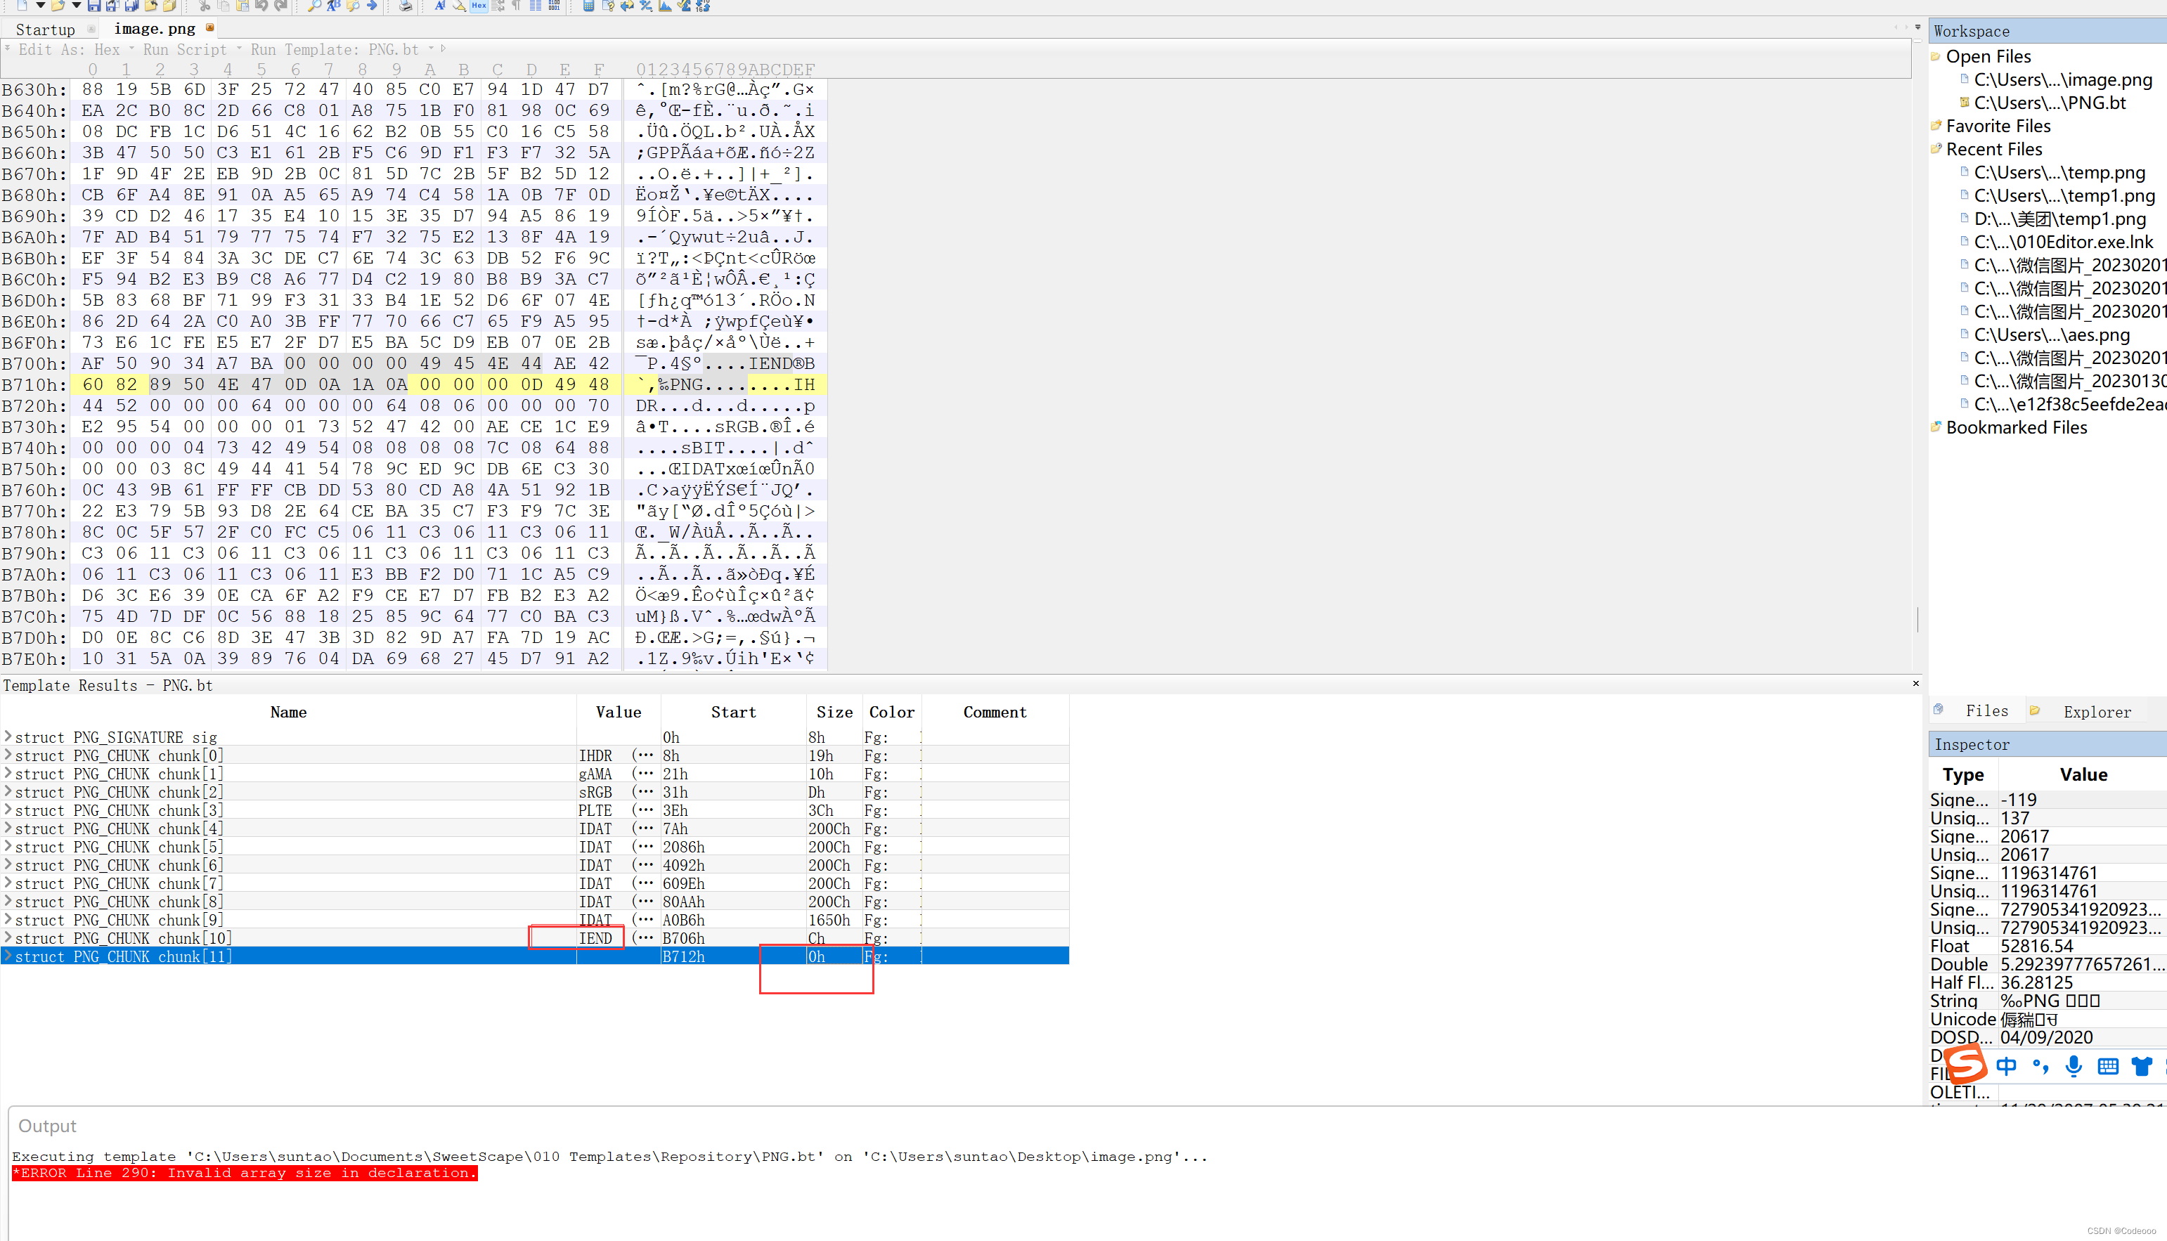Screen dimensions: 2167x1241
Task: Open the Calculator toolbar icon
Action: 588,5
